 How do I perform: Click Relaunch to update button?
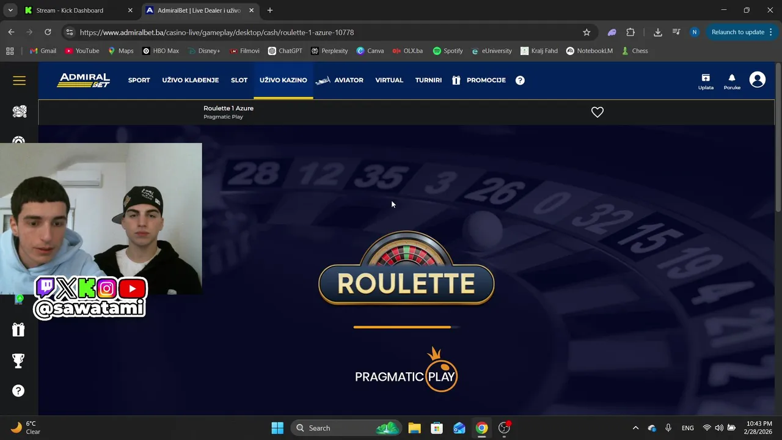point(741,32)
